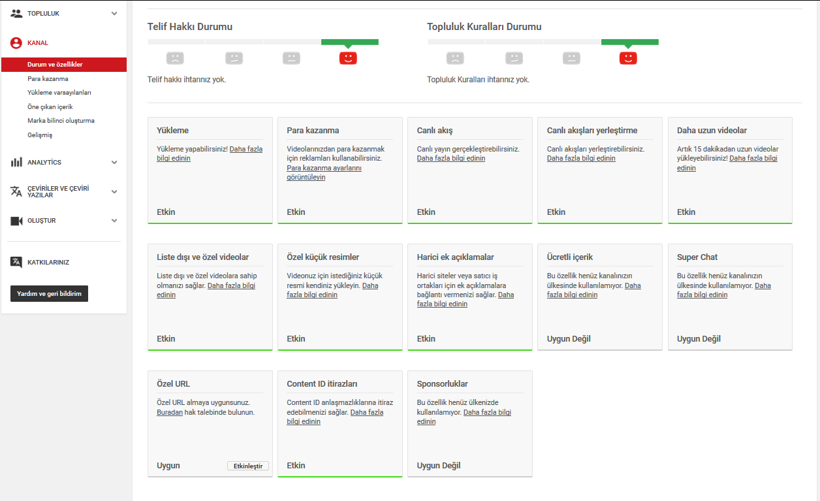820x501 pixels.
Task: Open the Analytics bar chart icon
Action: tap(16, 162)
